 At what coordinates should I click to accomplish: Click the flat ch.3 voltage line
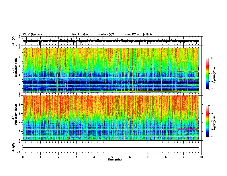pyautogui.click(x=111, y=148)
